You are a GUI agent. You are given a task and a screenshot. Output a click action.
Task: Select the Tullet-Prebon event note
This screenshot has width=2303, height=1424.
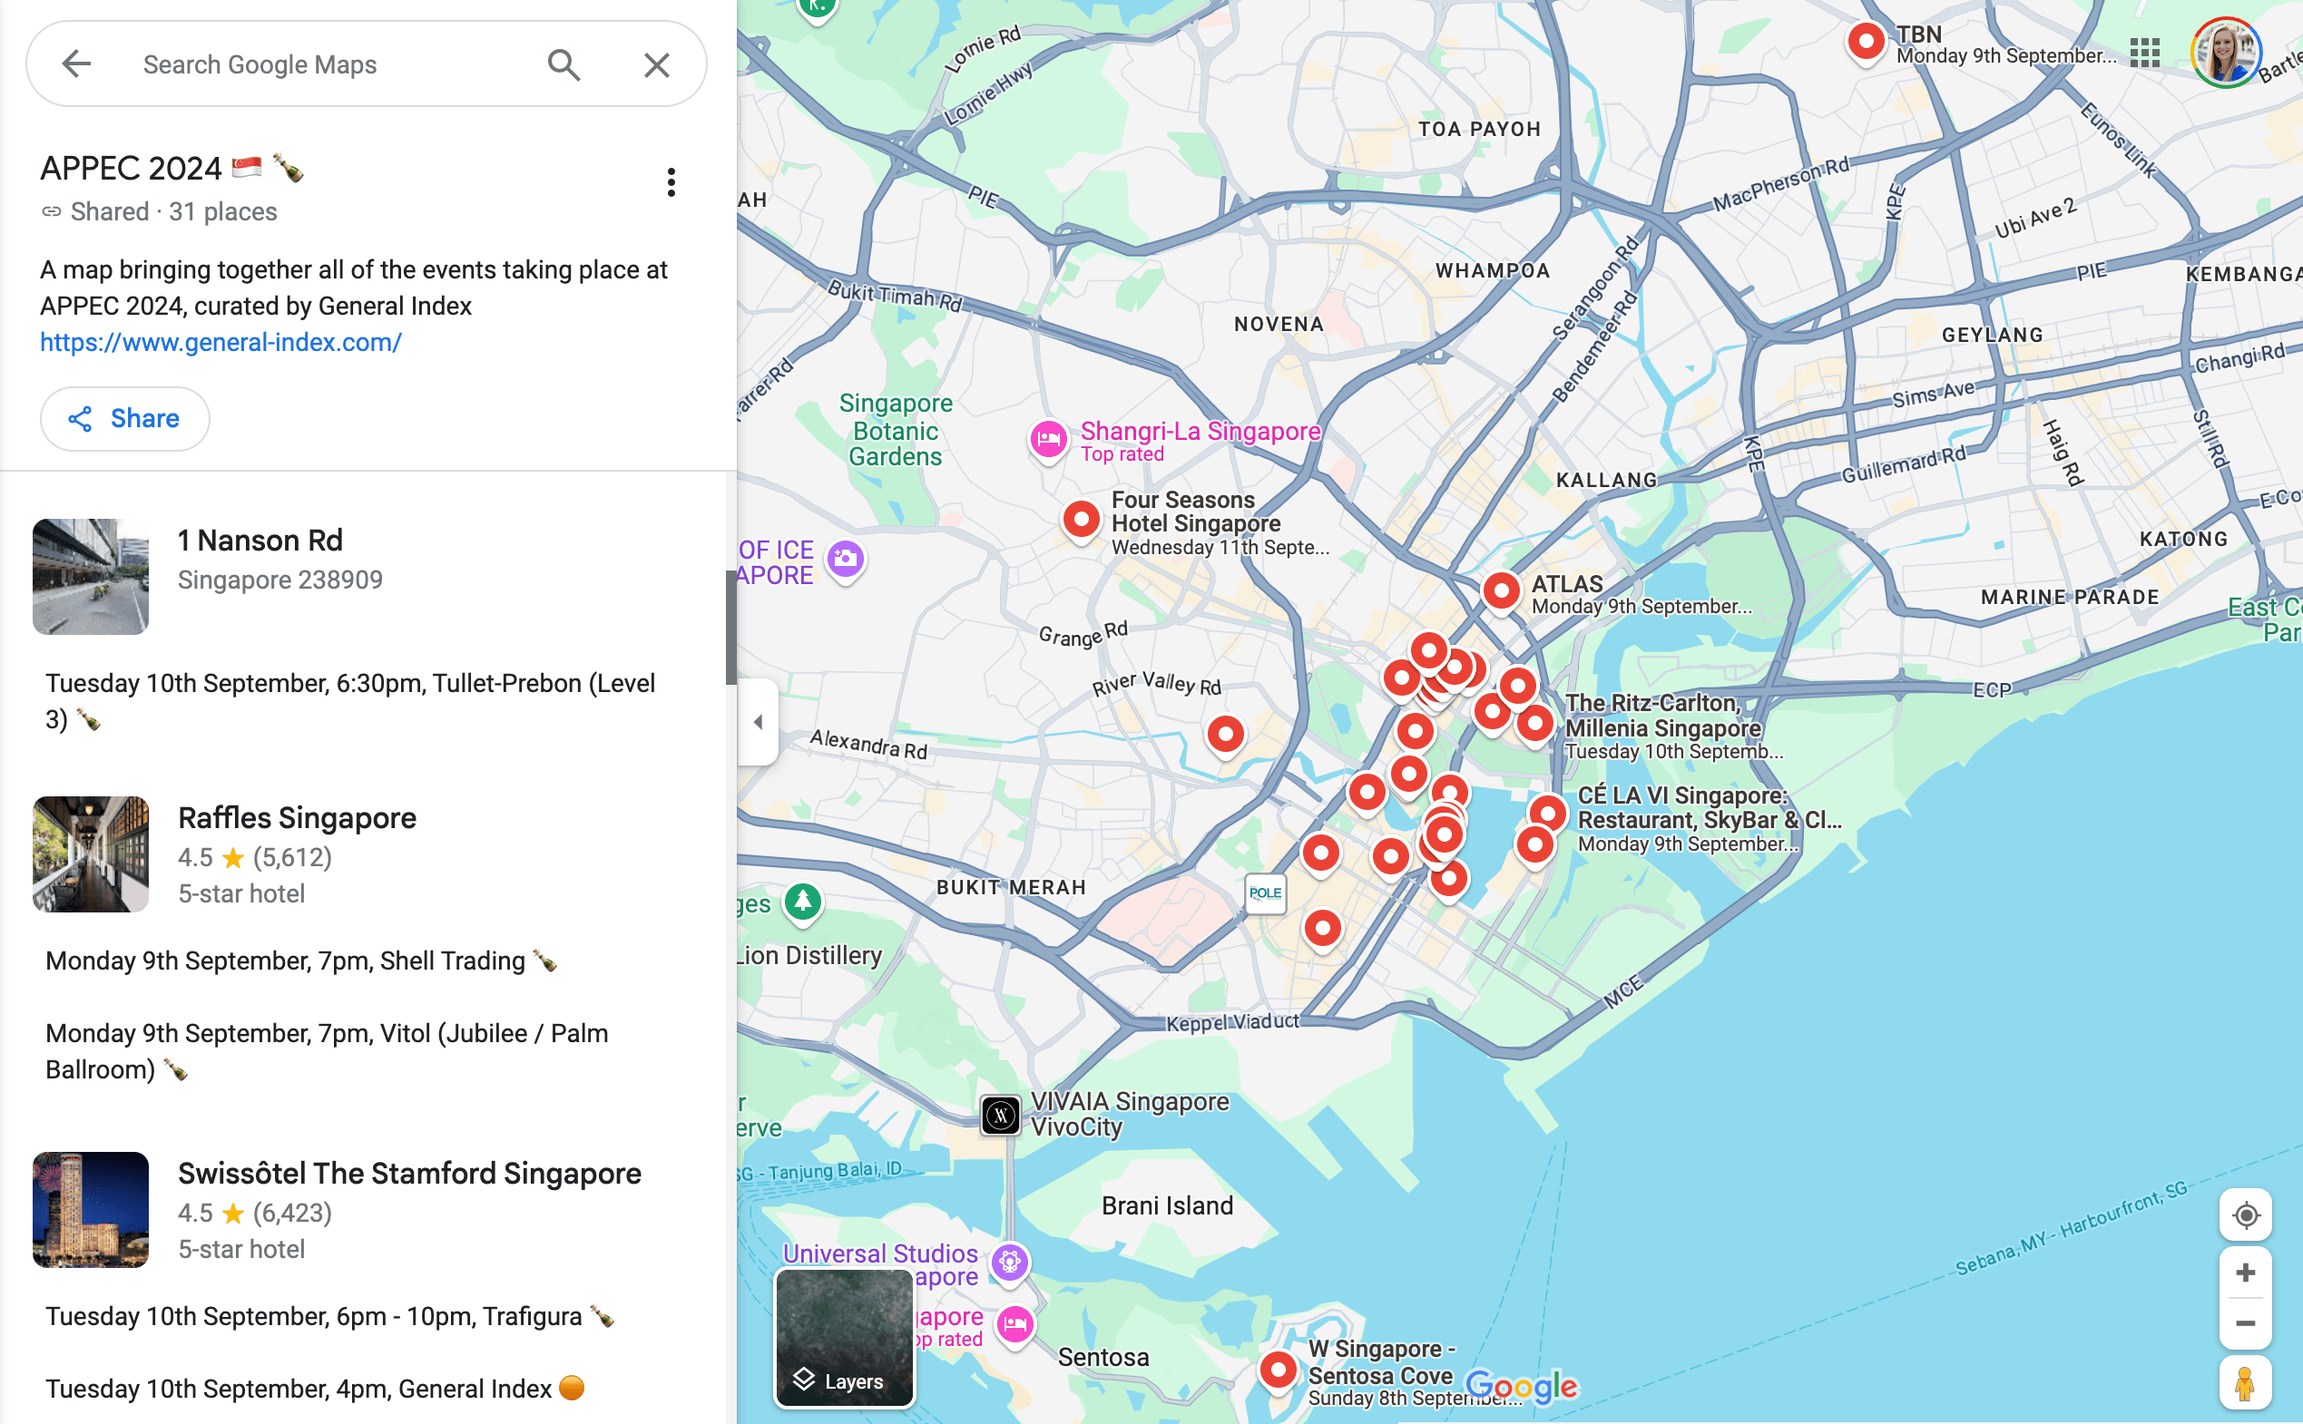coord(350,701)
